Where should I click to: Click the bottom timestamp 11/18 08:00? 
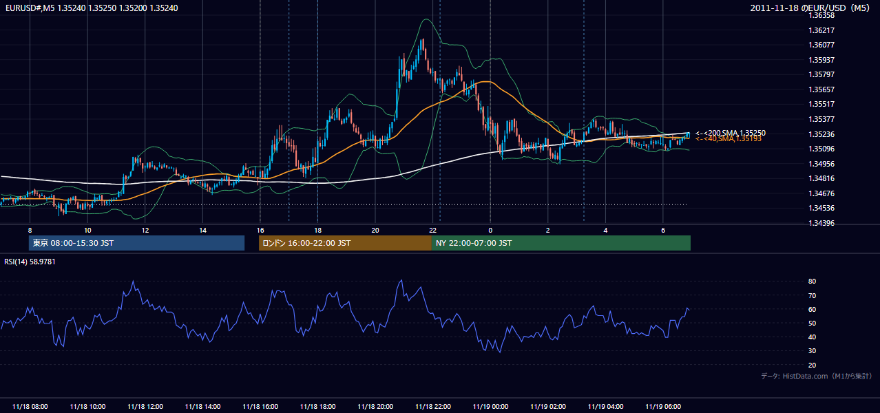pyautogui.click(x=30, y=407)
